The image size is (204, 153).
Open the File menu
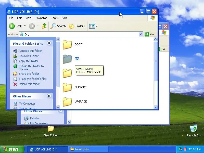click(x=11, y=18)
